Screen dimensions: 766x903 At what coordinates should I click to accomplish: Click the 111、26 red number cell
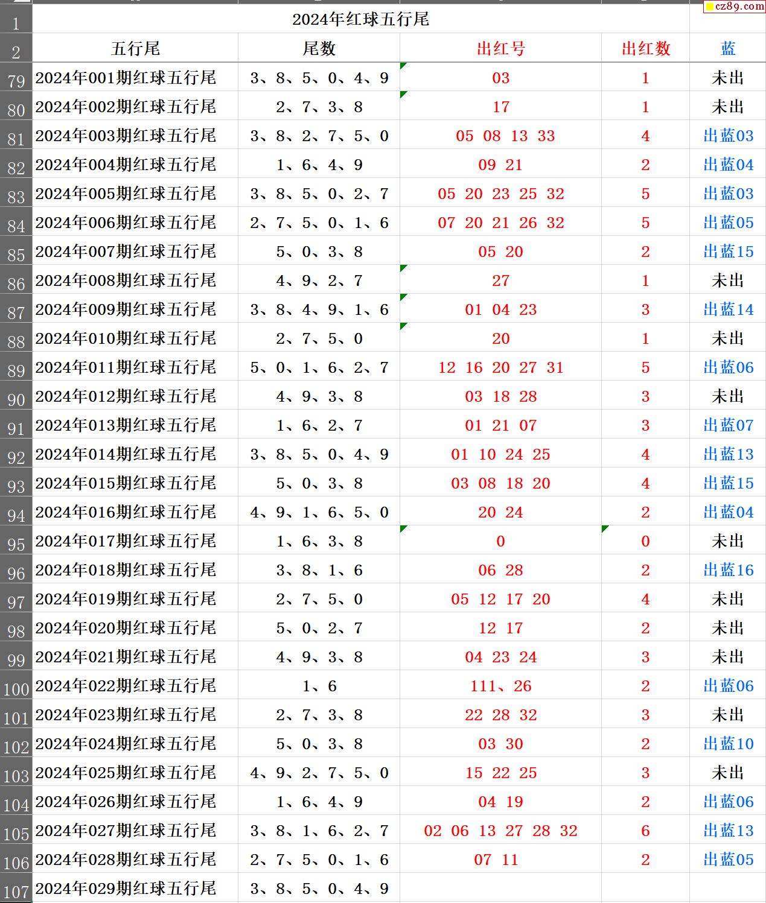[x=500, y=686]
